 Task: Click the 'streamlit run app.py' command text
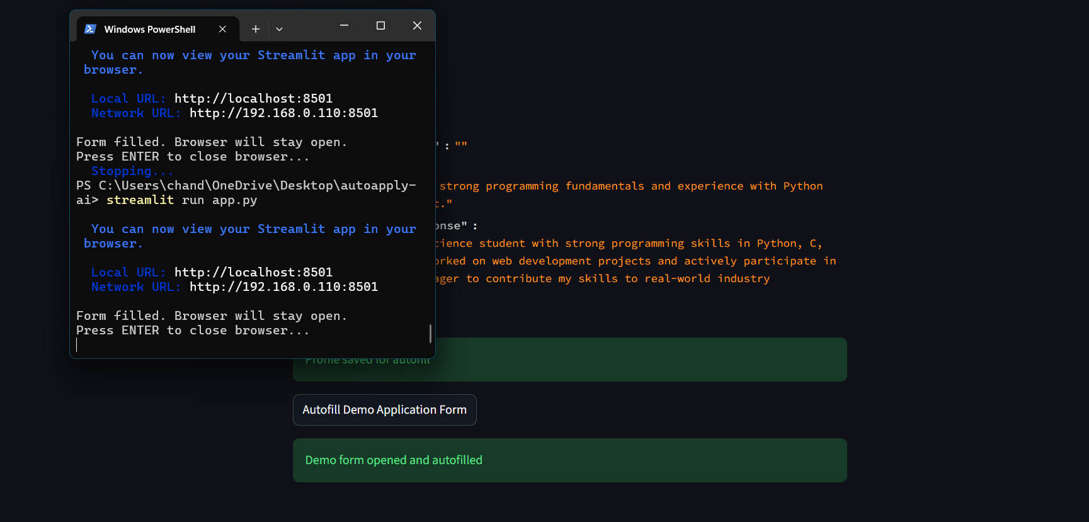point(181,200)
